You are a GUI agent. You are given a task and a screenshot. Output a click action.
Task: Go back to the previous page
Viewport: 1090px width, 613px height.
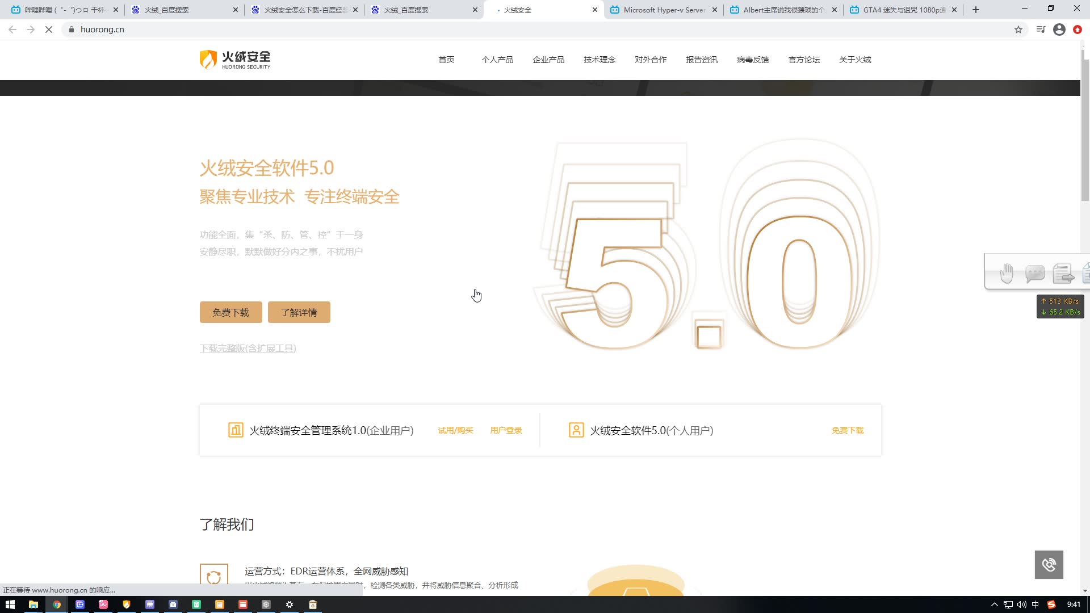[12, 30]
